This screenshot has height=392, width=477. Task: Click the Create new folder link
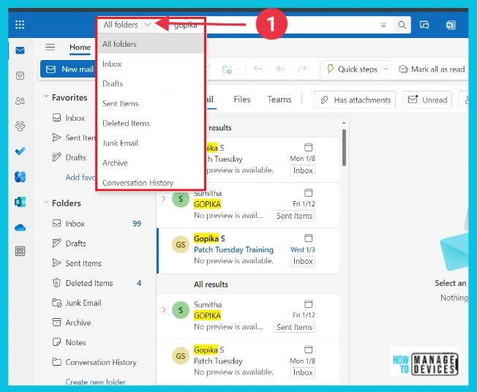pos(95,382)
